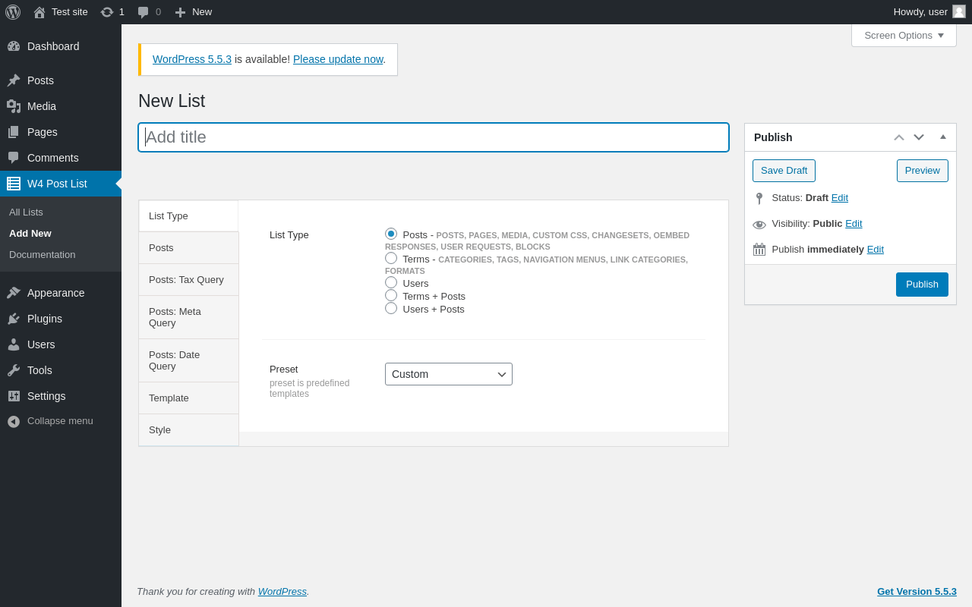Open the Posts: Tax Query tab
The image size is (972, 607).
point(188,280)
